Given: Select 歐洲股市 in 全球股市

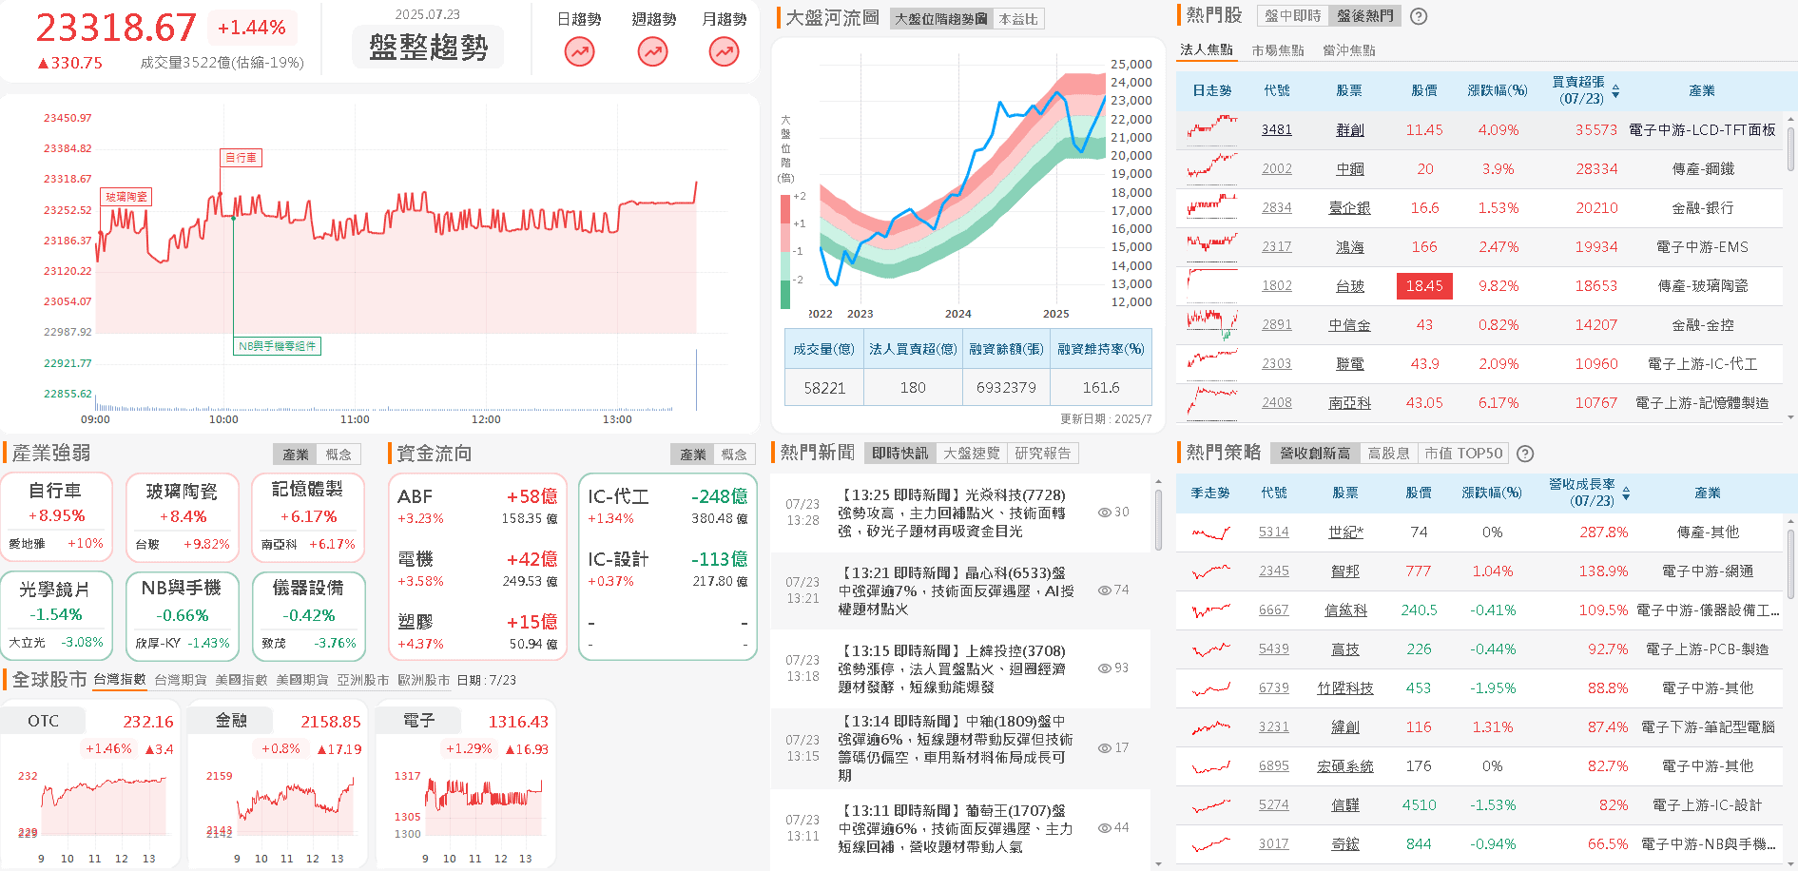Looking at the screenshot, I should pyautogui.click(x=423, y=680).
